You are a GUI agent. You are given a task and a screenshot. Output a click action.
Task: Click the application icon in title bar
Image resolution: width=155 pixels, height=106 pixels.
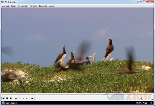pos(2,2)
